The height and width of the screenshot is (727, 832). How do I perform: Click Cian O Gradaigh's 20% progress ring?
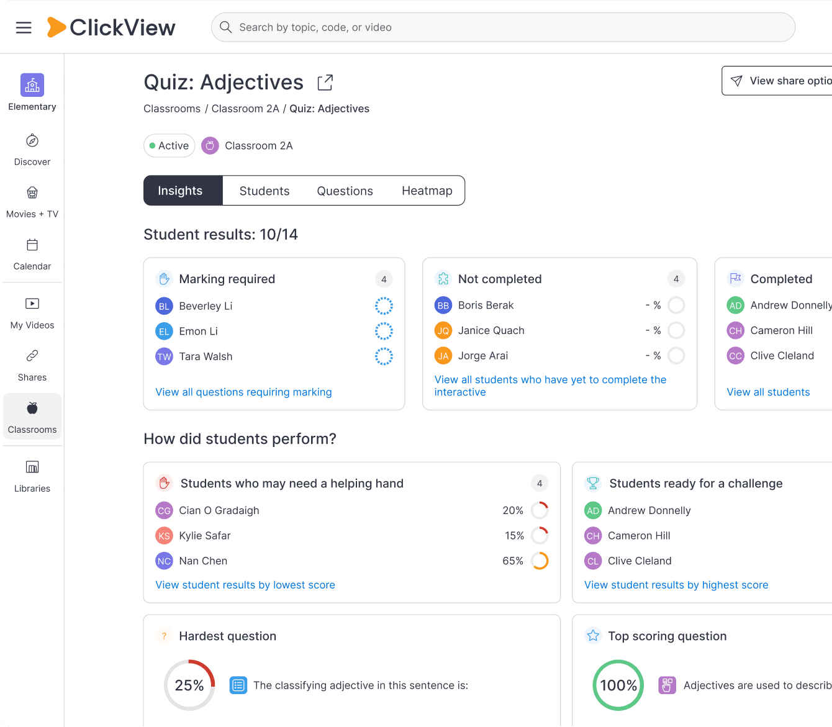[x=540, y=510]
